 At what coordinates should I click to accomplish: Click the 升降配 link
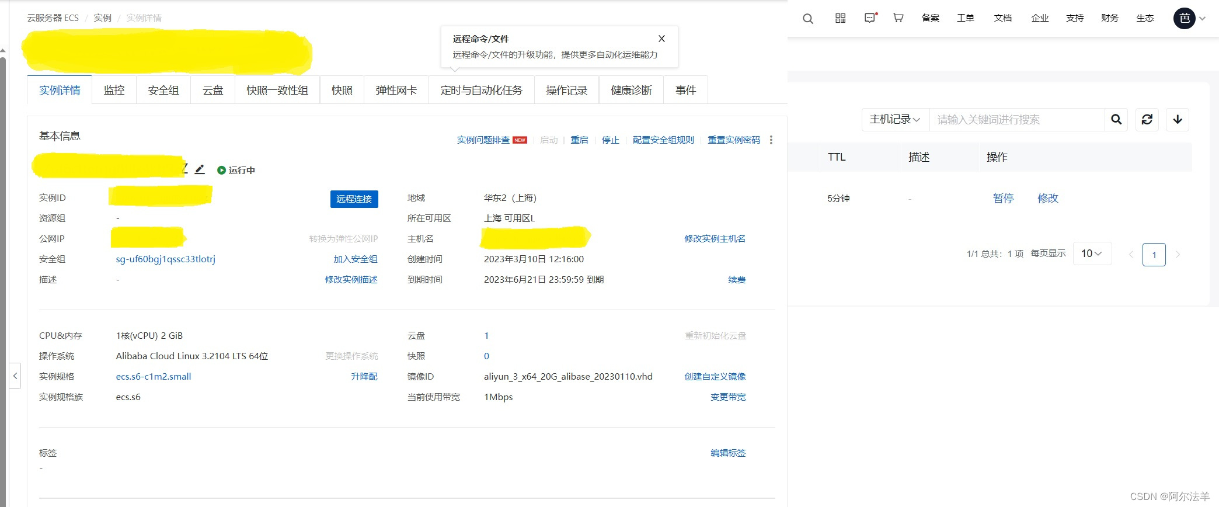click(364, 376)
